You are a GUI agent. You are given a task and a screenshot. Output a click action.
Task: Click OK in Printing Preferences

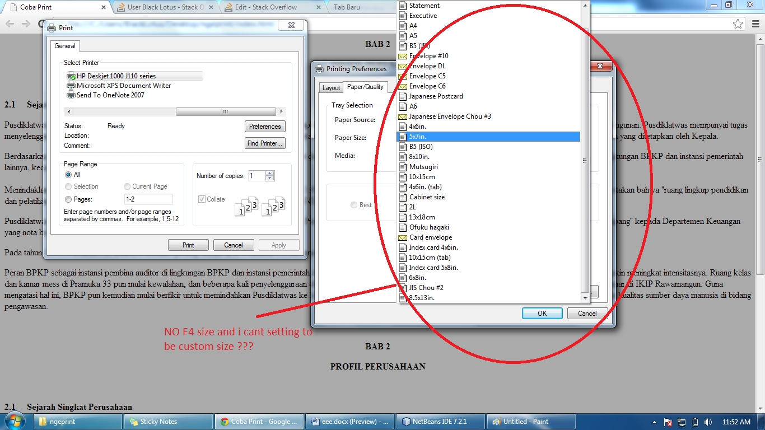point(542,314)
